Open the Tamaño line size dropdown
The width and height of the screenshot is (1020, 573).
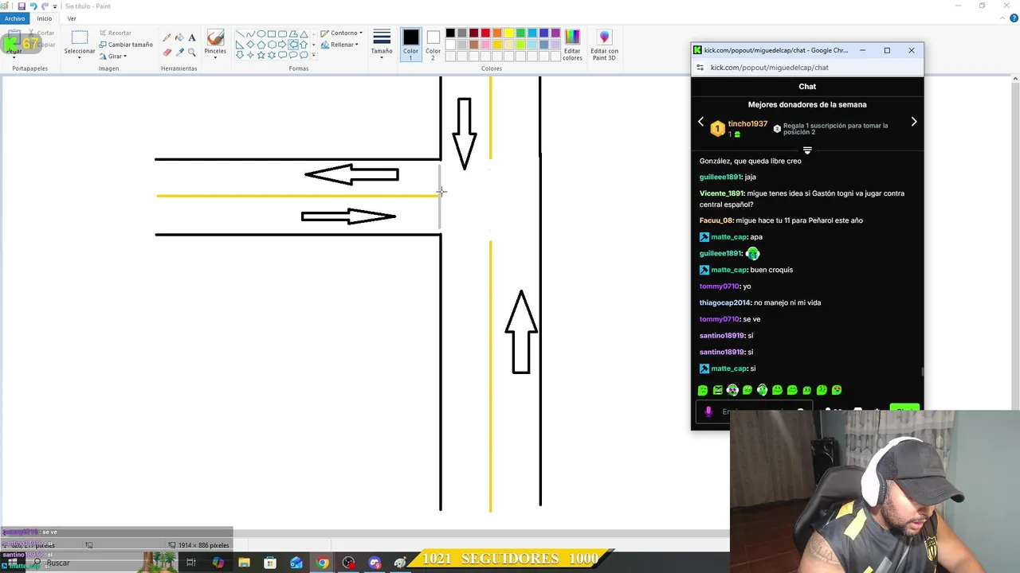coord(382,45)
